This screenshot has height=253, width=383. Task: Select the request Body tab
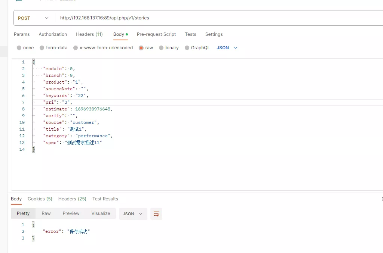click(120, 34)
